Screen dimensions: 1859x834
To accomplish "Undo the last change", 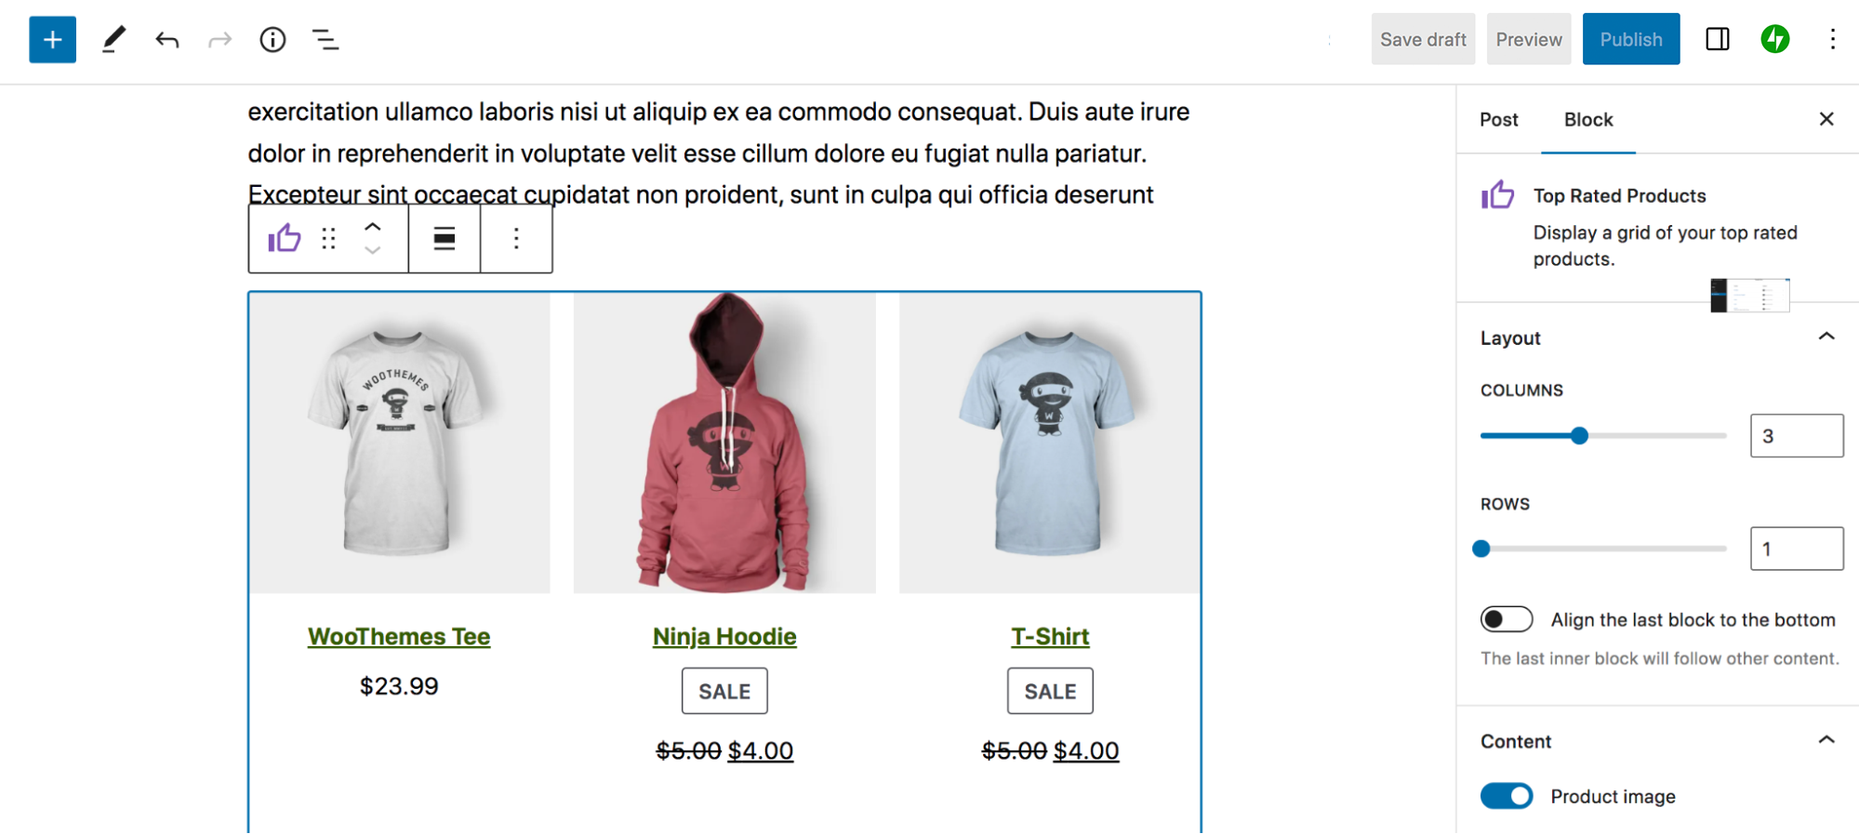I will click(167, 40).
